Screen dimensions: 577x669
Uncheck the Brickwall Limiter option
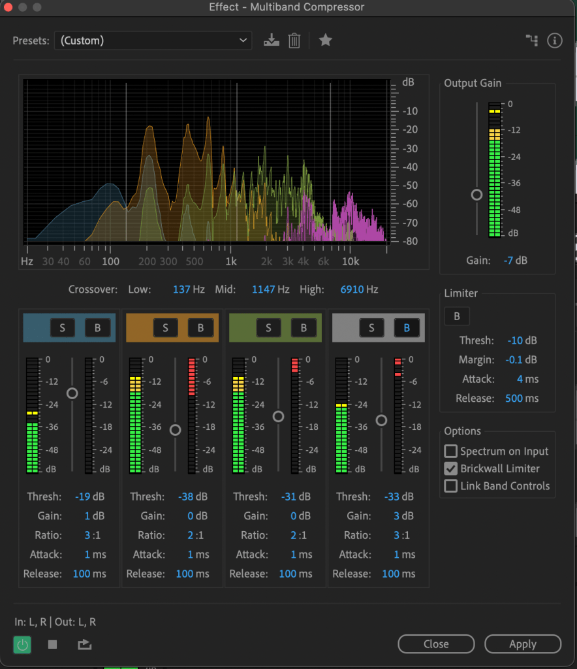450,468
